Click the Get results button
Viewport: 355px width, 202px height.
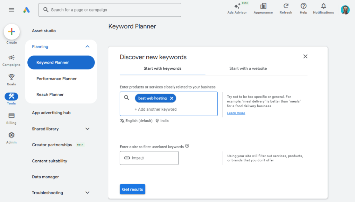point(132,189)
